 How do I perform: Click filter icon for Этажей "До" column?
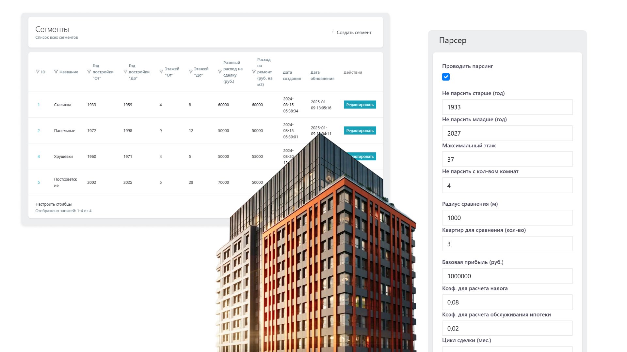(x=191, y=72)
